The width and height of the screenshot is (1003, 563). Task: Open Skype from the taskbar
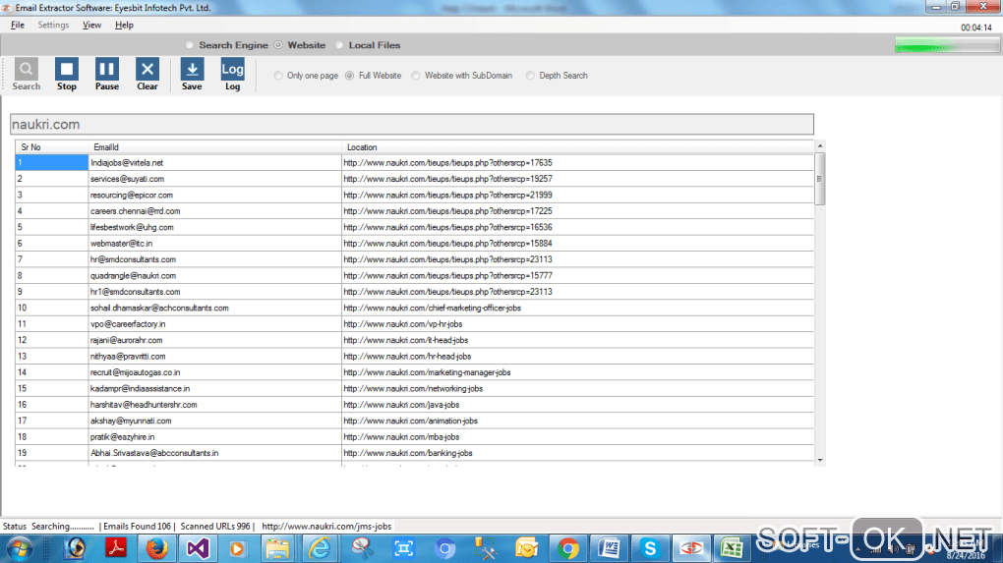click(650, 549)
